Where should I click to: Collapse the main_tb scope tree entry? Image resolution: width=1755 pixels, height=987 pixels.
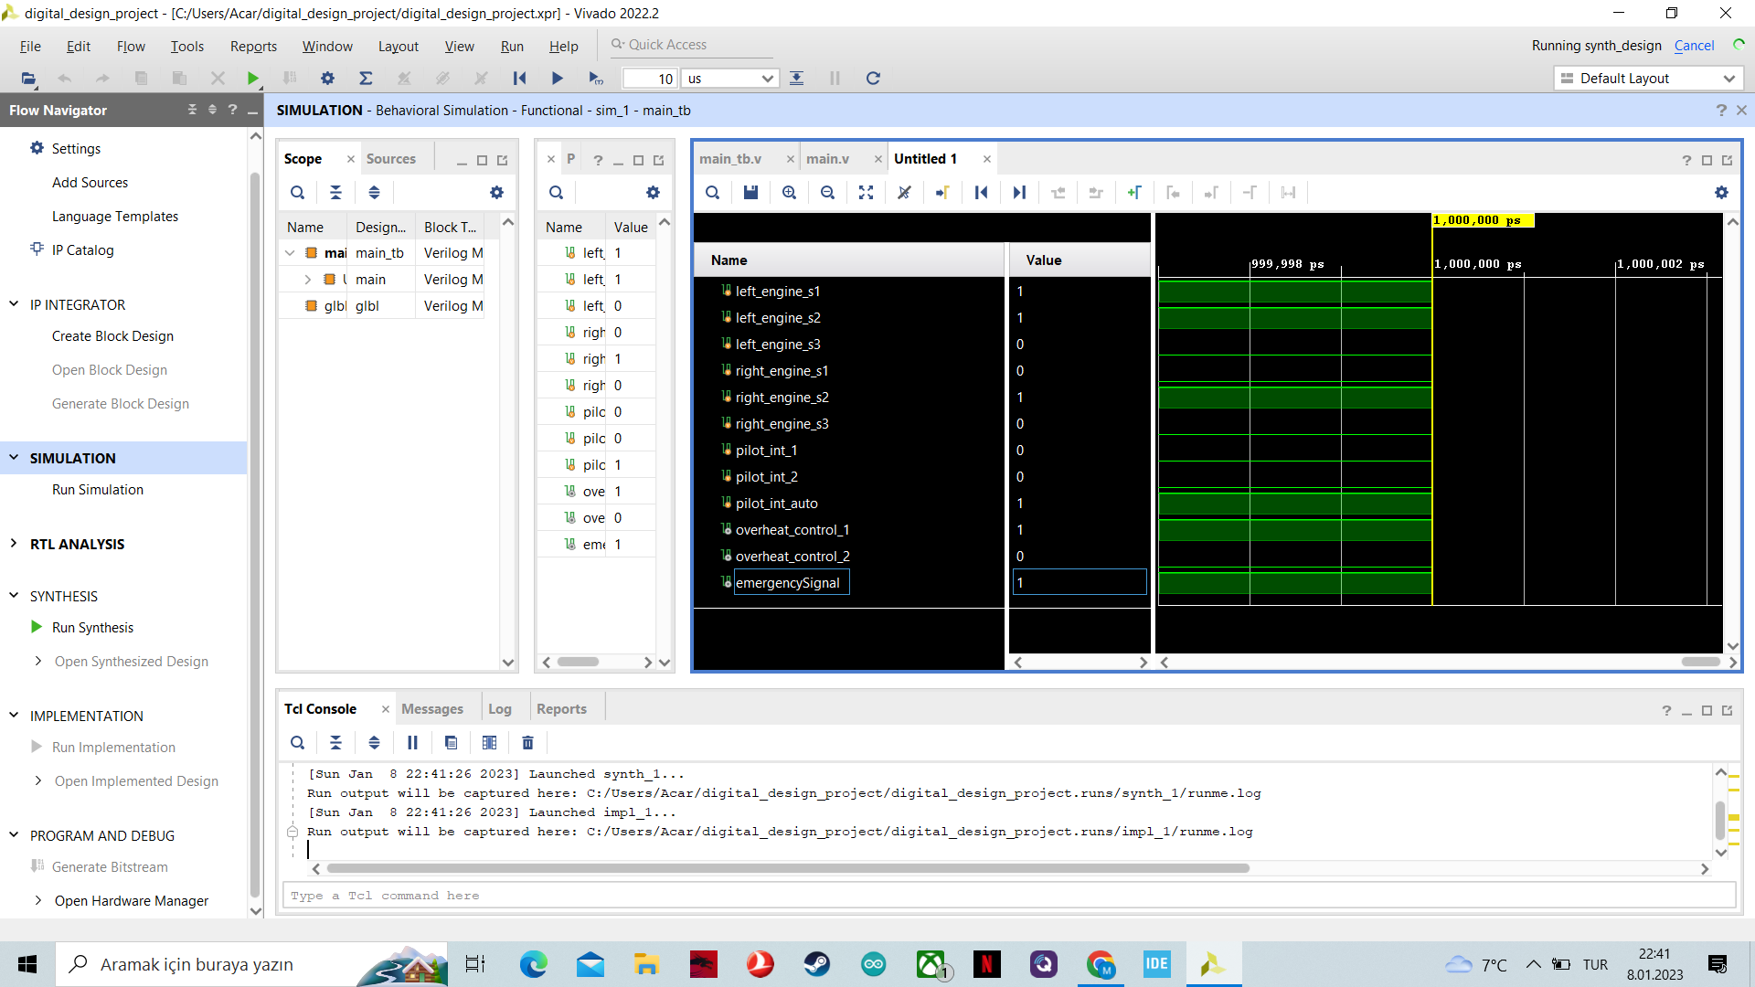tap(291, 252)
